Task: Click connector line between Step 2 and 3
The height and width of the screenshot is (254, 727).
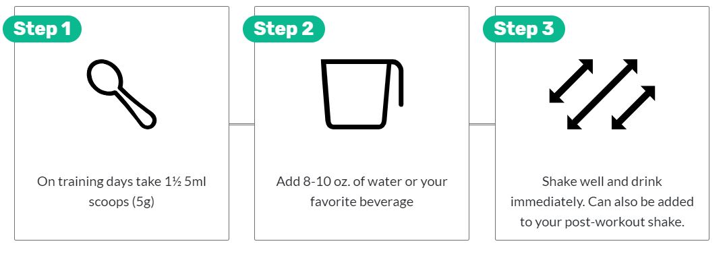Action: [482, 124]
